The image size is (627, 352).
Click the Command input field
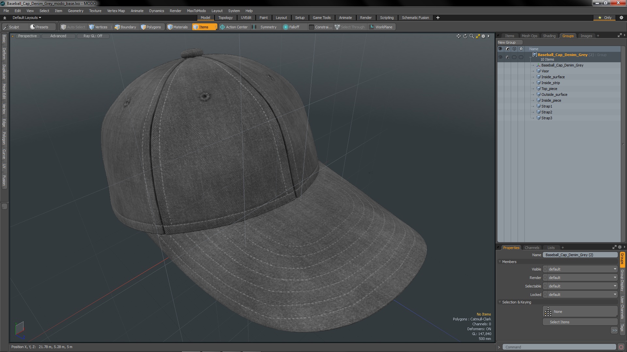tap(559, 347)
